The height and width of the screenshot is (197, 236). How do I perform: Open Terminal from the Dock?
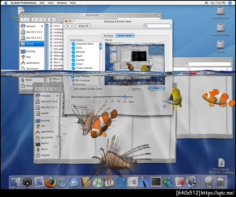pyautogui.click(x=156, y=182)
